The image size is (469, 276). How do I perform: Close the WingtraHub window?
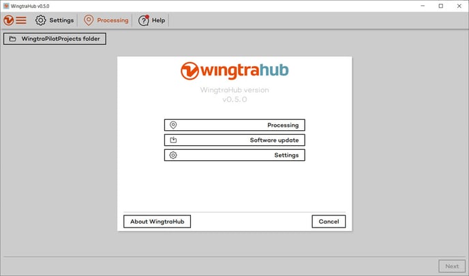pos(459,6)
